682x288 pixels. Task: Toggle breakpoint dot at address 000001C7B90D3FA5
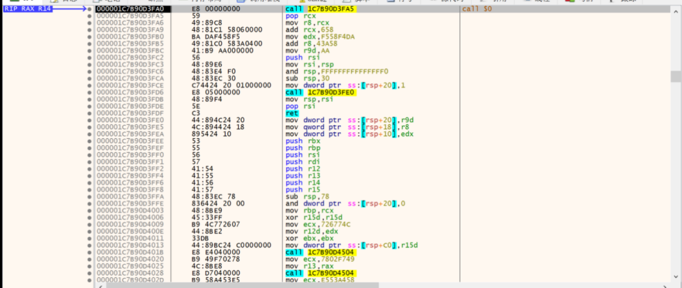(x=90, y=16)
